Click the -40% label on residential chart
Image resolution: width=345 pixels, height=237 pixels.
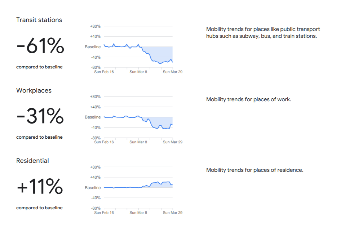point(96,198)
